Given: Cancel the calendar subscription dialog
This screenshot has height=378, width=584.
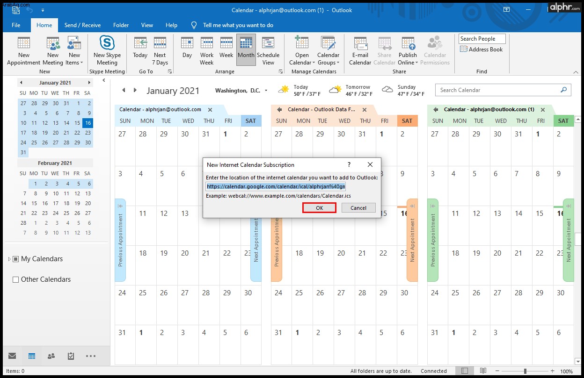Looking at the screenshot, I should tap(358, 208).
